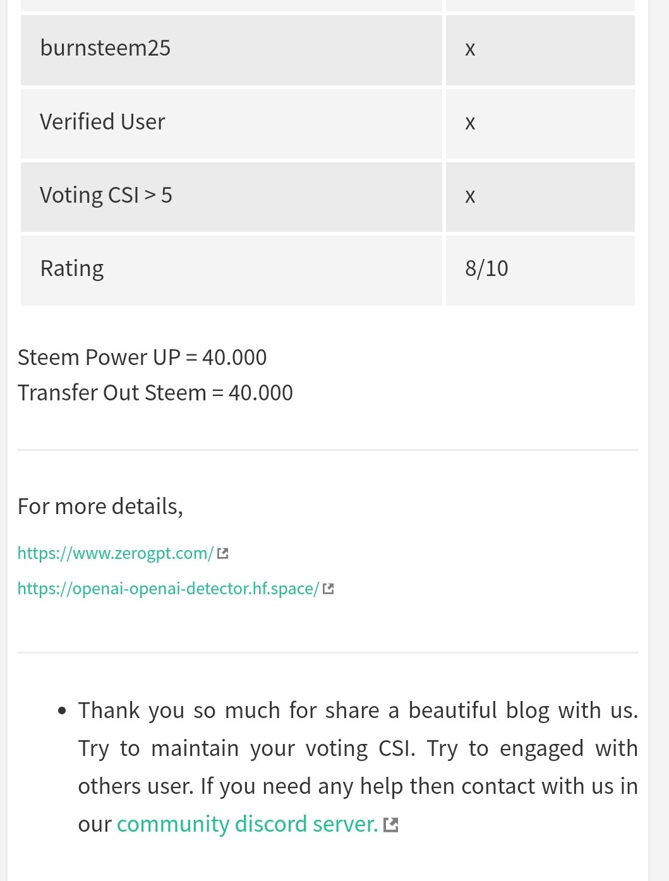Click the x mark in Voting CSI row

470,196
